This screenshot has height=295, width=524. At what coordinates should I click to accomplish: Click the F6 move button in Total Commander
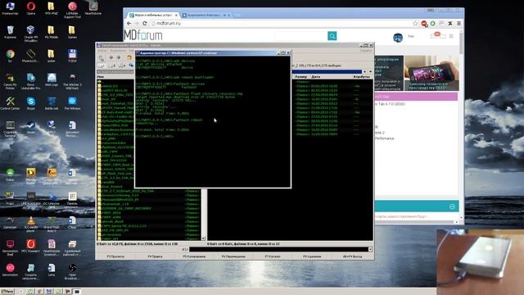[233, 256]
